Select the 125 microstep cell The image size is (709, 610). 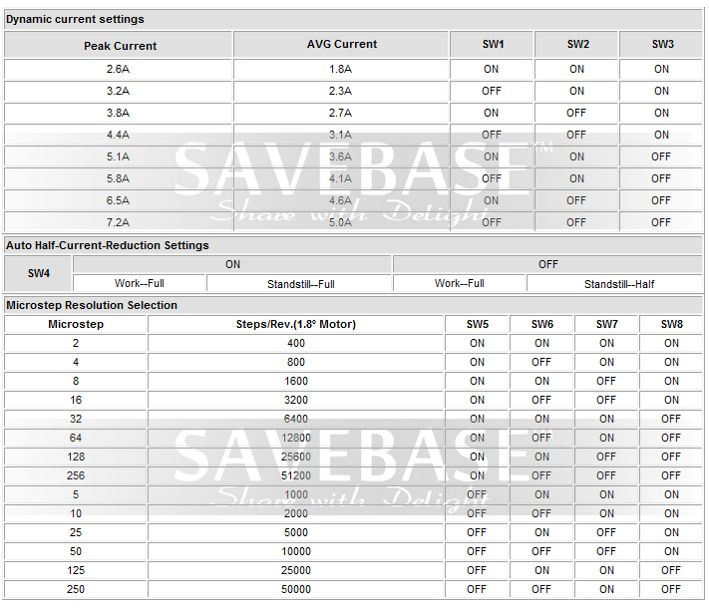(76, 570)
